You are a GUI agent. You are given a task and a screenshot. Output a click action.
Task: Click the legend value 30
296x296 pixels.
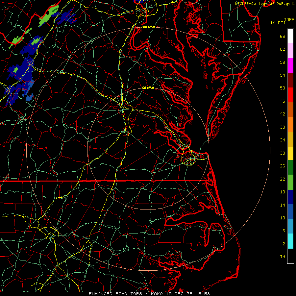(283, 153)
